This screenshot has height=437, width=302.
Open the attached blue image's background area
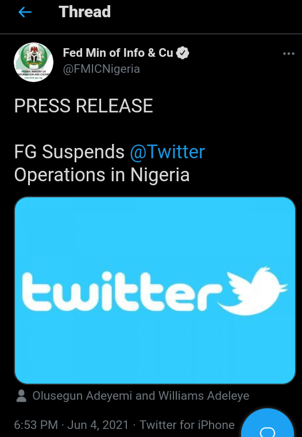point(155,348)
